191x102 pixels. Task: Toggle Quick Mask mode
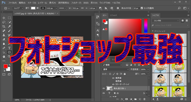4,74
